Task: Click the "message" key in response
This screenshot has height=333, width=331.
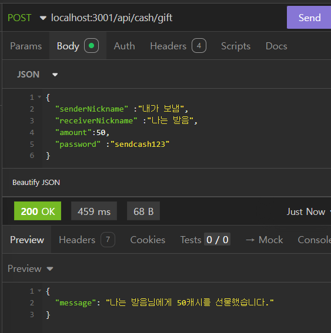Action: click(x=75, y=302)
